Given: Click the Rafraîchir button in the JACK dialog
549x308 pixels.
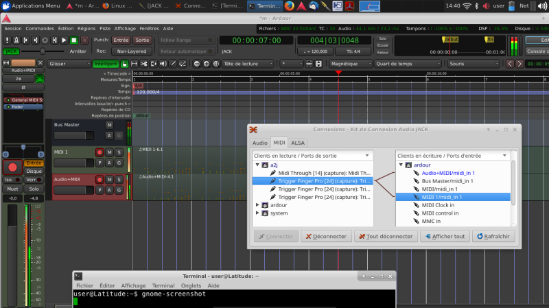Looking at the screenshot, I should pyautogui.click(x=493, y=237).
